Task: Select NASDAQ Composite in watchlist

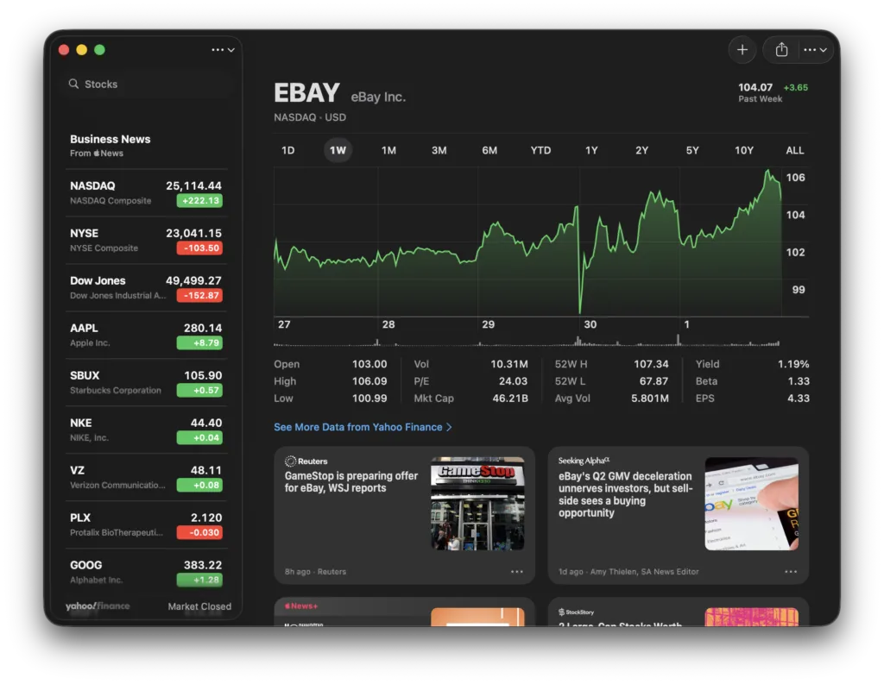Action: [147, 192]
